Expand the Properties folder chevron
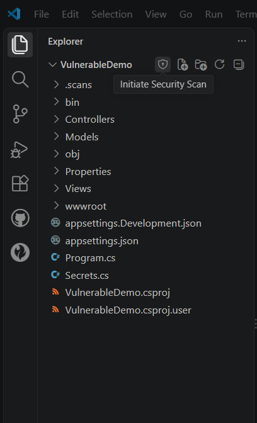The image size is (257, 423). [x=56, y=171]
